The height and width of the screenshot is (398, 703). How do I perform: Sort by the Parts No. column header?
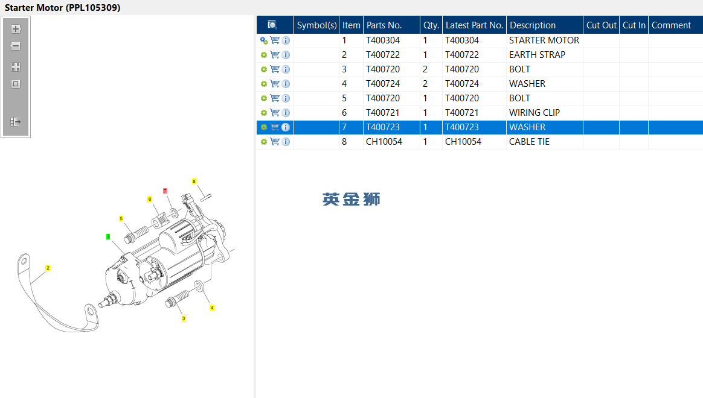(x=391, y=25)
